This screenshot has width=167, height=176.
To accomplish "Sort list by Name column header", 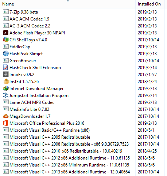I will (8, 4).
